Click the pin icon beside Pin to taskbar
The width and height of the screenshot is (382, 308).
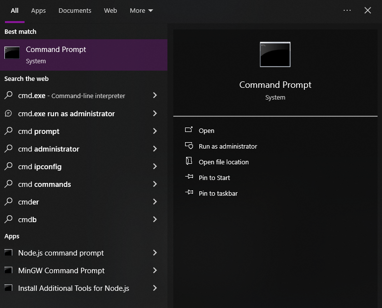(189, 192)
